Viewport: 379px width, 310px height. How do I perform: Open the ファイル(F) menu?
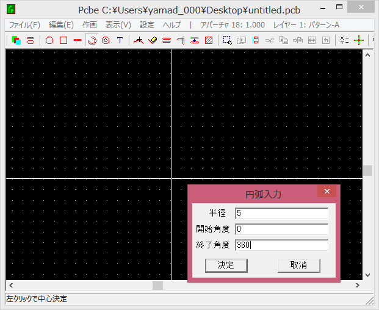tap(24, 25)
